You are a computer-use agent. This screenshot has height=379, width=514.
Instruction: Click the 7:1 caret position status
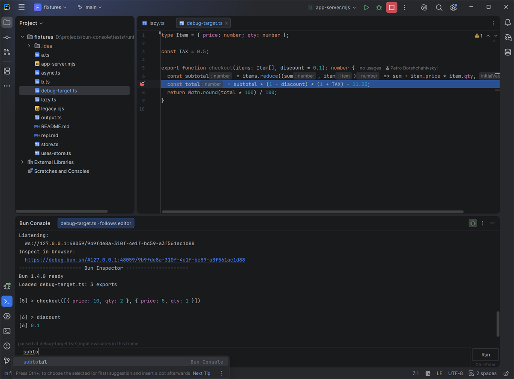(x=415, y=373)
